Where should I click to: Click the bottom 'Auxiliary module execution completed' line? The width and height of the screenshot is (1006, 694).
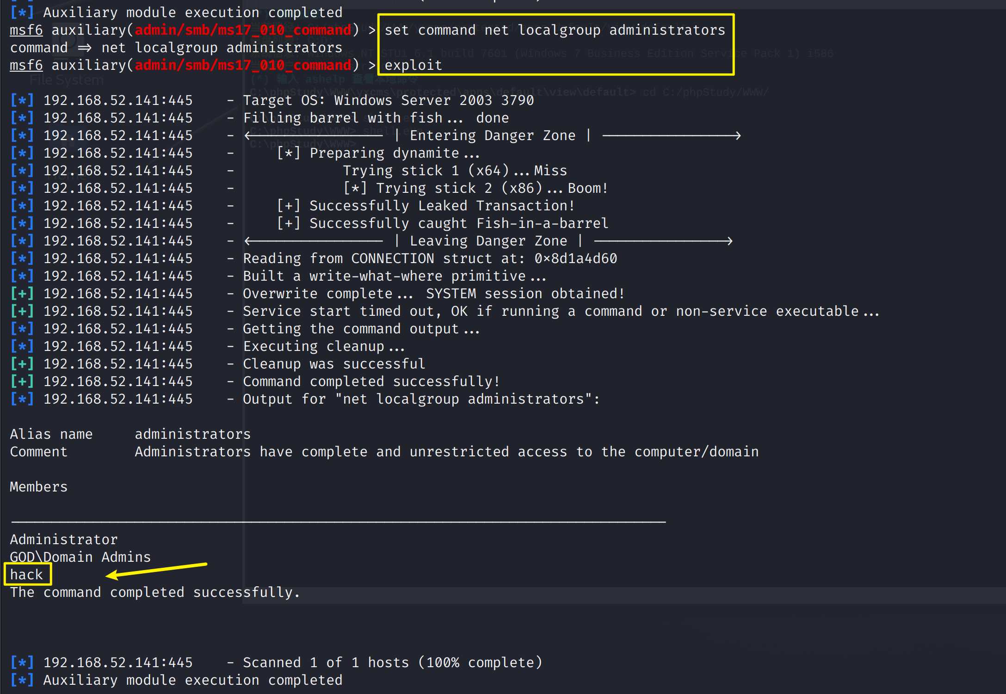[x=193, y=680]
